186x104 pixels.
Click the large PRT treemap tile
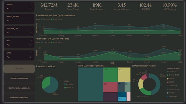coord(90,84)
